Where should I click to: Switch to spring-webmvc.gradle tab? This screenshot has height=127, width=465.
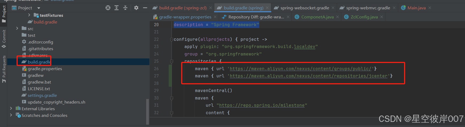pyautogui.click(x=368, y=8)
